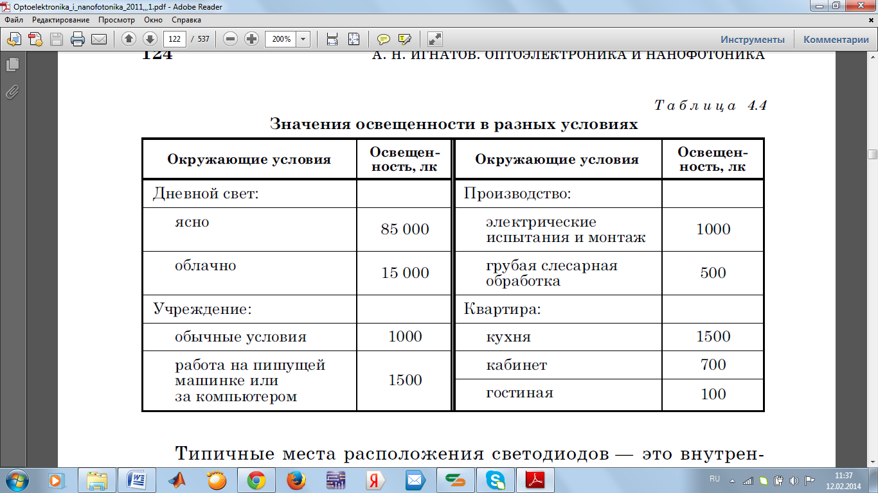The height and width of the screenshot is (493, 878).
Task: Click the vertical scrollbar thumb
Action: point(872,154)
